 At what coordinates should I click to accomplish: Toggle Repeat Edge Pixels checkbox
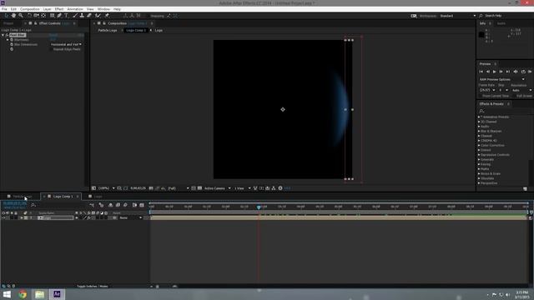(52, 49)
